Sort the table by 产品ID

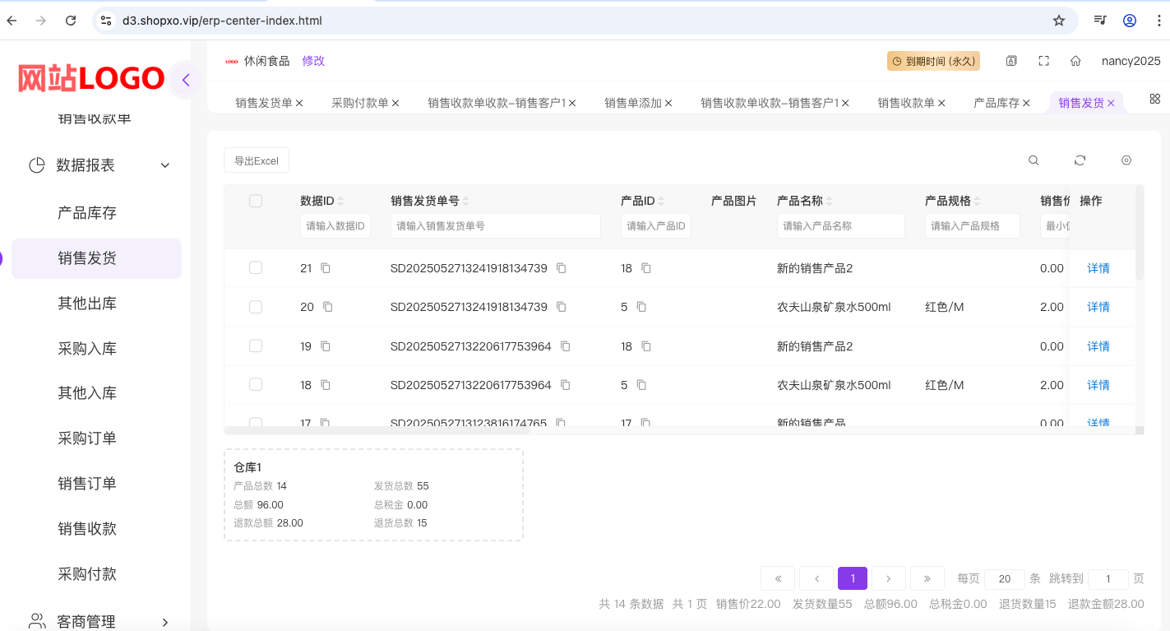[661, 201]
